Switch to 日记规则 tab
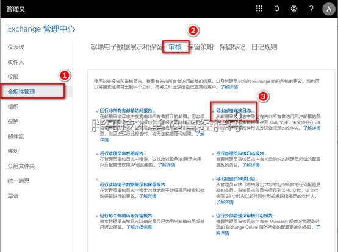The height and width of the screenshot is (252, 338). 264,47
